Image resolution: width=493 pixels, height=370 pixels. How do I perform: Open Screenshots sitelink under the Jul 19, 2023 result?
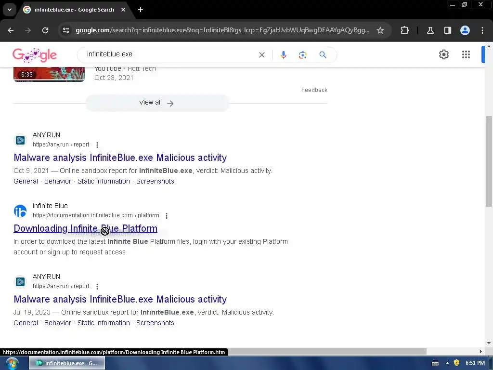(x=155, y=323)
